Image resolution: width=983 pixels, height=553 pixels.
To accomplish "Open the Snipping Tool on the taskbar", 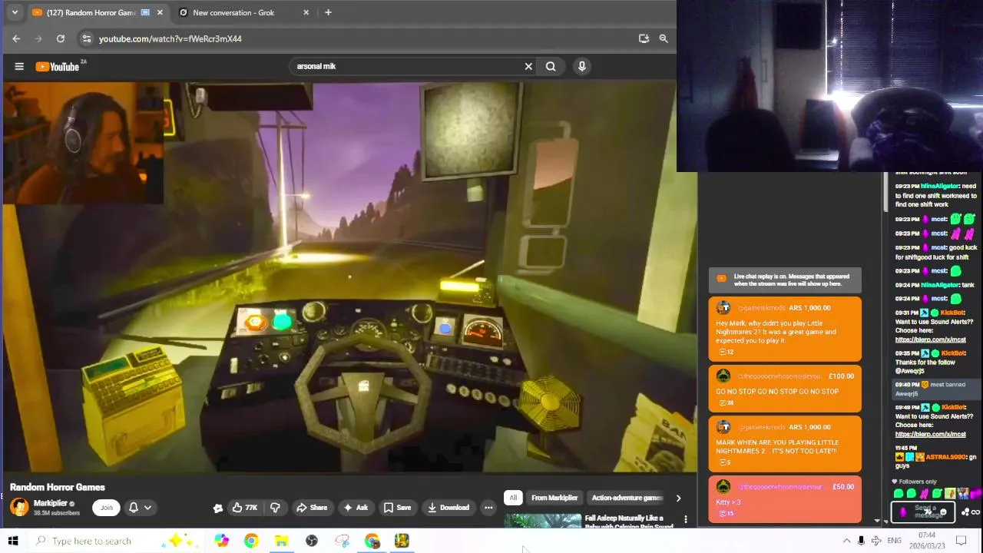I will 342,541.
